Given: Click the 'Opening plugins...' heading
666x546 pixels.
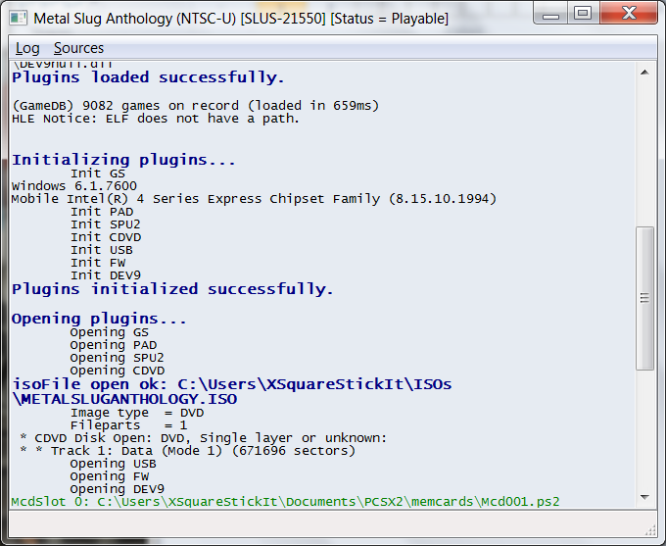Looking at the screenshot, I should pyautogui.click(x=99, y=319).
